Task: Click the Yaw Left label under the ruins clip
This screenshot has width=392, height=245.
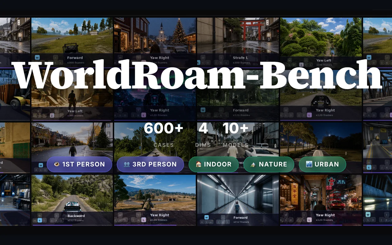Action: pyautogui.click(x=75, y=111)
